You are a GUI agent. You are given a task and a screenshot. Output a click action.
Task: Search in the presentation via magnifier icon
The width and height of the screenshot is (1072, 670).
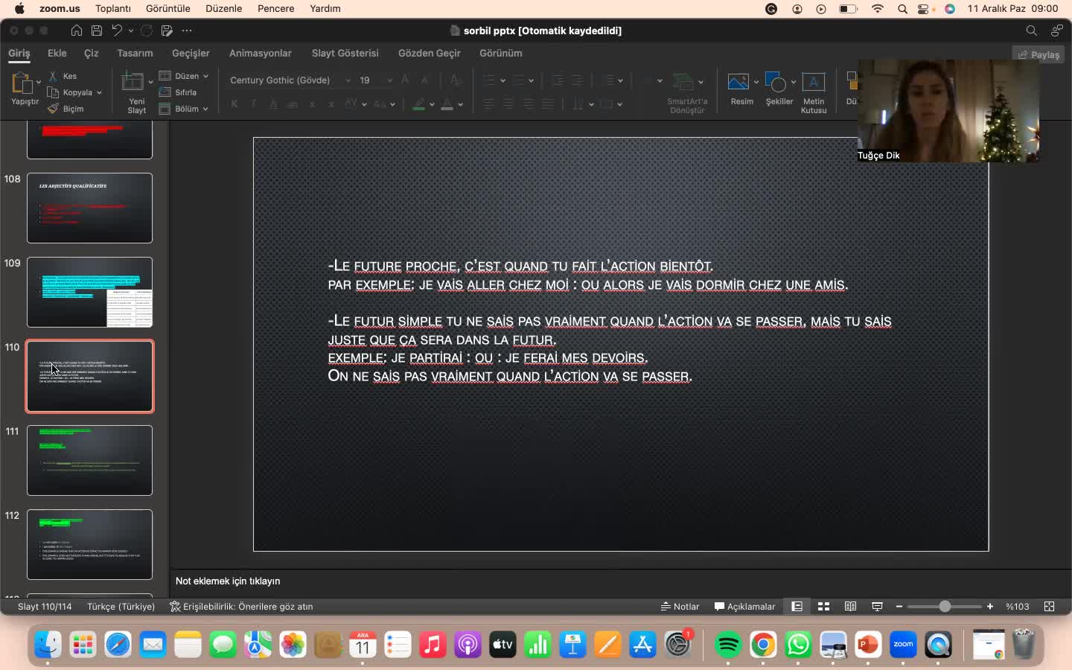1031,31
